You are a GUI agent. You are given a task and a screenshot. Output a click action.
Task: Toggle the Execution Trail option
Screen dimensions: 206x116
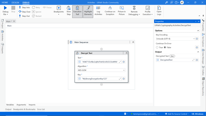coord(77,12)
